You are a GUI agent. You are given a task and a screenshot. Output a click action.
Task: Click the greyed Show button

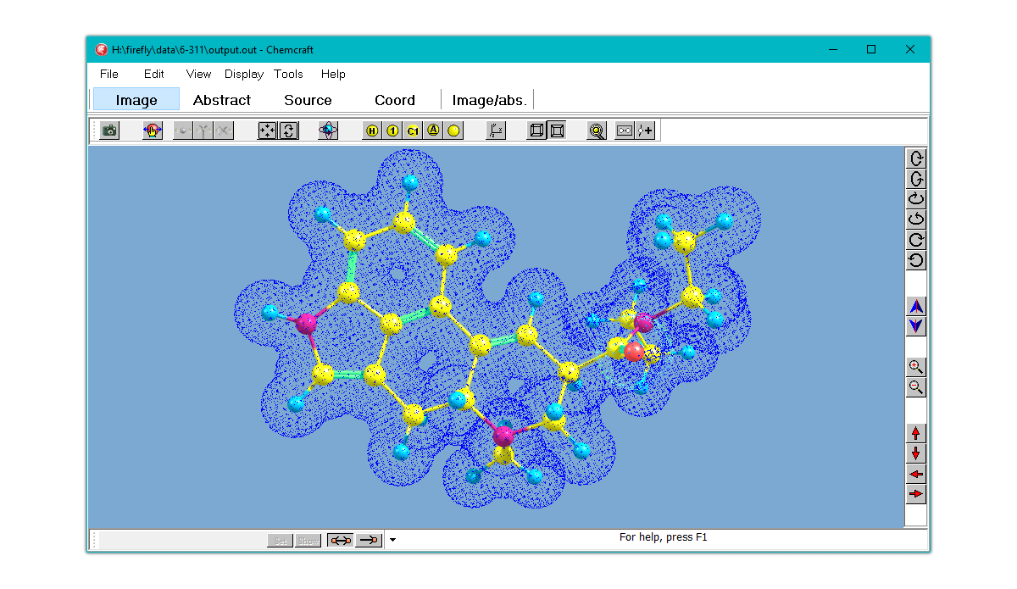pos(308,541)
